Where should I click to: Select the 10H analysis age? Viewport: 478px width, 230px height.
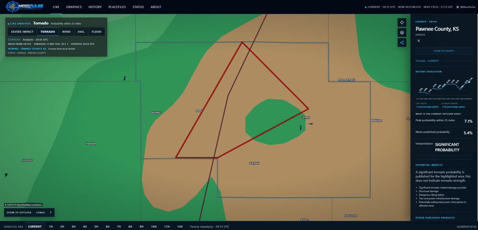(154, 226)
